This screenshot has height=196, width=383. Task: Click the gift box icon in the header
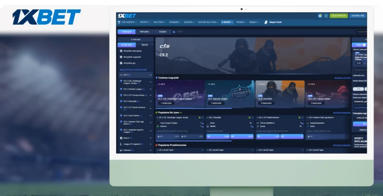point(320,16)
